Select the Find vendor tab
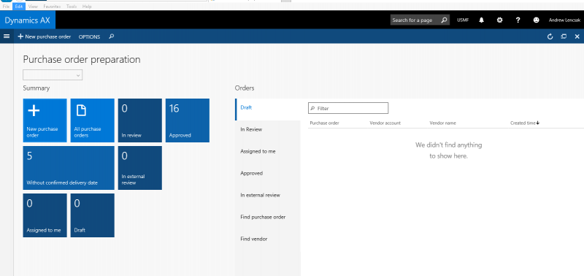The width and height of the screenshot is (584, 276). pos(267,239)
